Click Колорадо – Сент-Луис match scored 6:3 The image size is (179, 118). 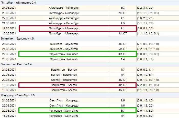(x=64, y=111)
